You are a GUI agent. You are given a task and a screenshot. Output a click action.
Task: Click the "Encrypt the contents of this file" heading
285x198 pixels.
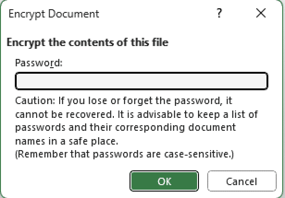point(87,43)
